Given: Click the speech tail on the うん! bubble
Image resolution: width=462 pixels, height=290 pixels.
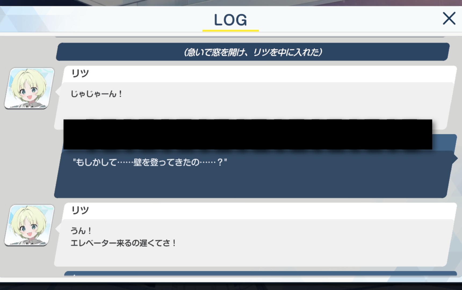Looking at the screenshot, I should (x=57, y=229).
